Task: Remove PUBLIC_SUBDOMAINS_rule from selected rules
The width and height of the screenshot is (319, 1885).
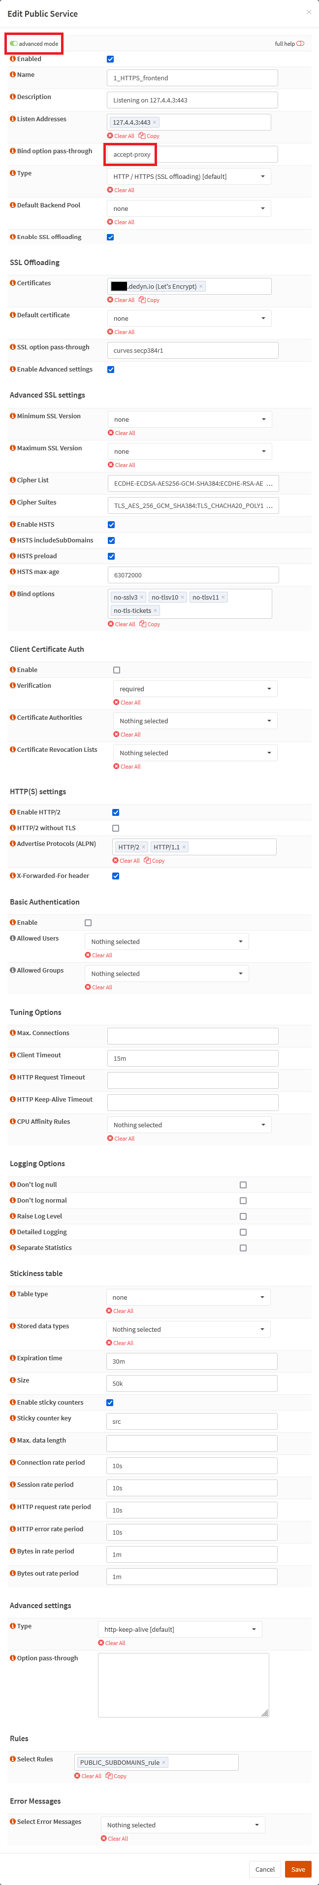Action: point(164,1762)
